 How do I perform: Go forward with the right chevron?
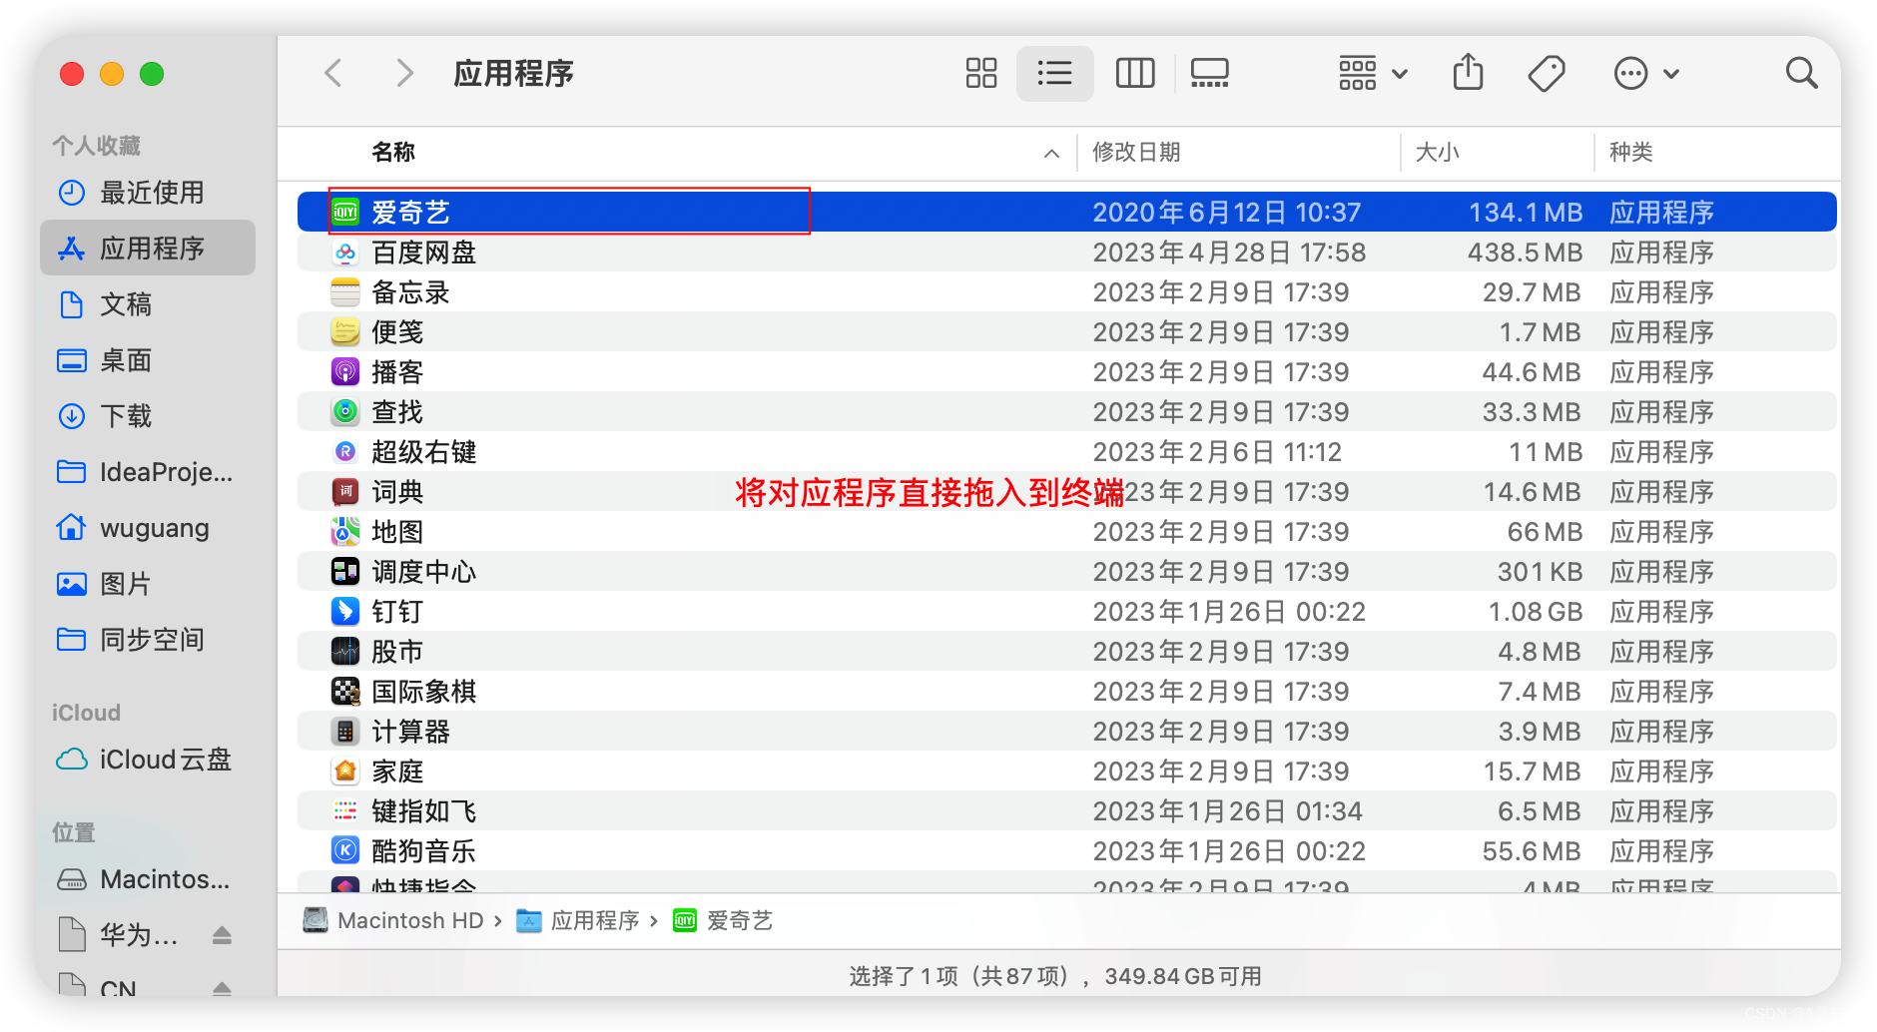(x=404, y=73)
